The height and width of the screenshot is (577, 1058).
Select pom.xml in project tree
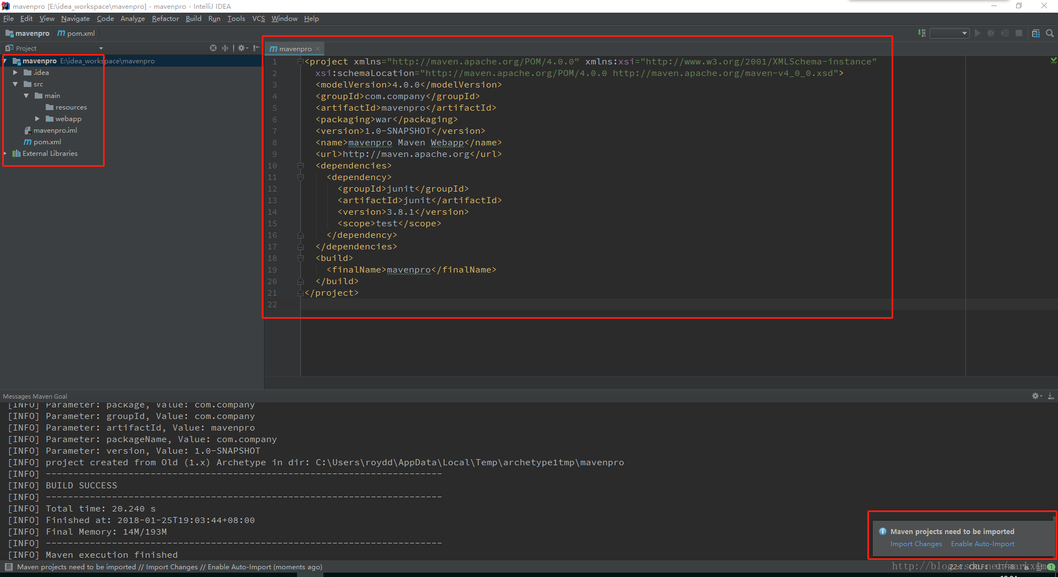pyautogui.click(x=42, y=142)
